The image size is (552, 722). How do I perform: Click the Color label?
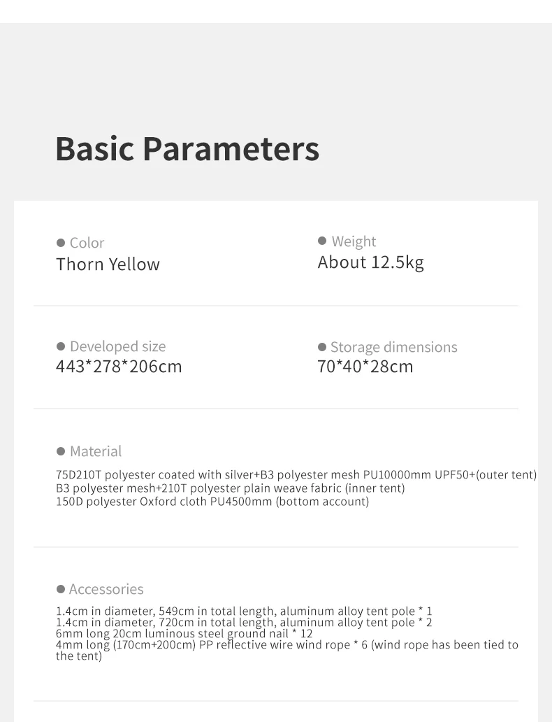(87, 243)
